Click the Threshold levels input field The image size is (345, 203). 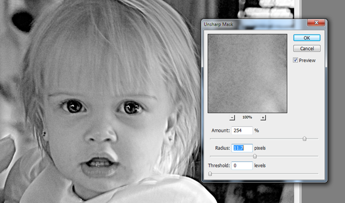coord(242,165)
